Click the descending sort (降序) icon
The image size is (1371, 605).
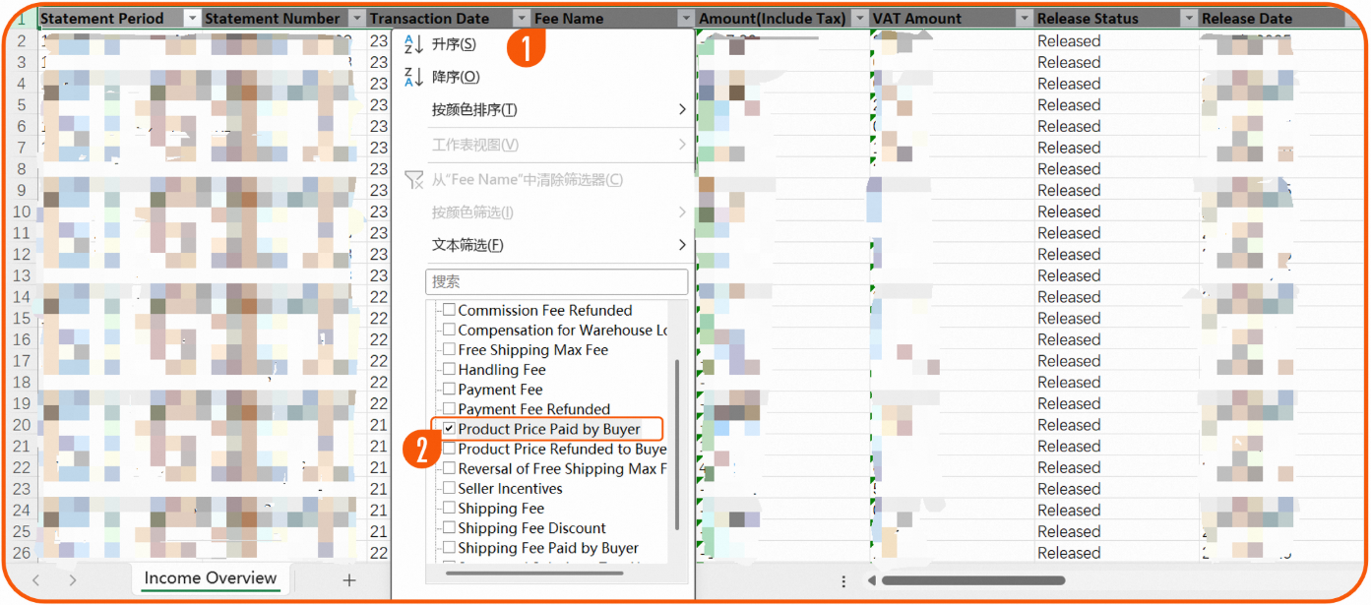click(413, 77)
